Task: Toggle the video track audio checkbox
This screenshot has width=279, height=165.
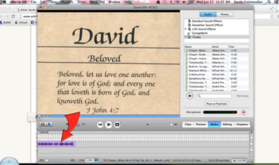Action: pyautogui.click(x=252, y=138)
